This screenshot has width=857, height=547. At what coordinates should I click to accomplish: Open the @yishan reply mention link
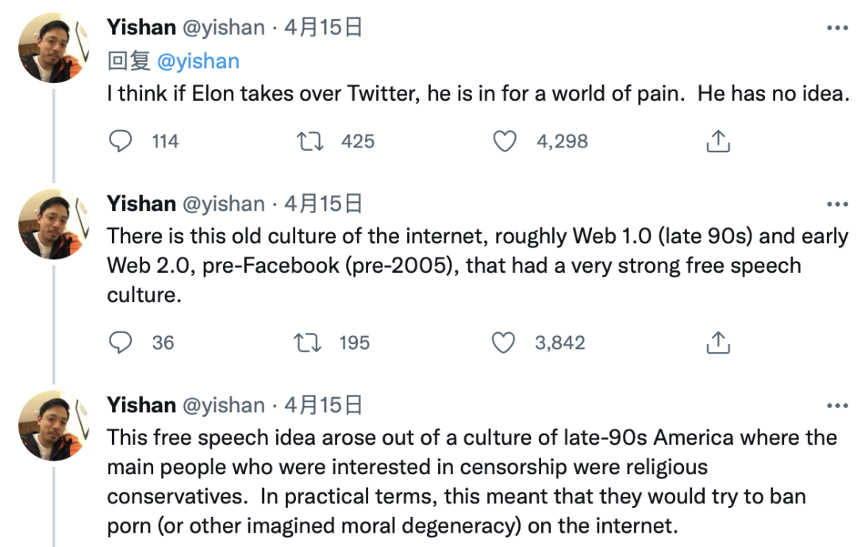tap(198, 61)
